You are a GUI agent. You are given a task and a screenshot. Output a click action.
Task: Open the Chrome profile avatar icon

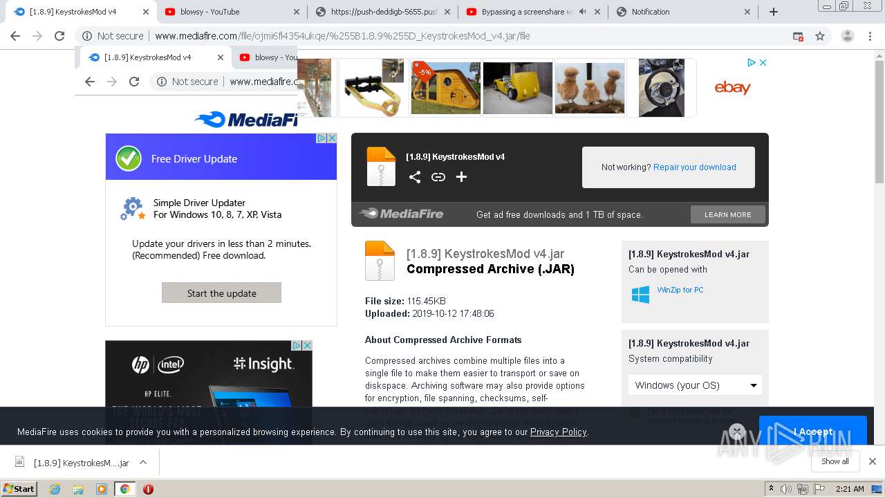tap(848, 36)
